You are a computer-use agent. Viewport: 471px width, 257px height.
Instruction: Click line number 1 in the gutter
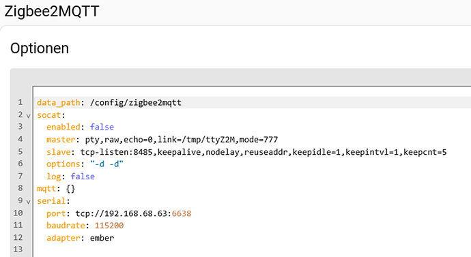pos(20,102)
